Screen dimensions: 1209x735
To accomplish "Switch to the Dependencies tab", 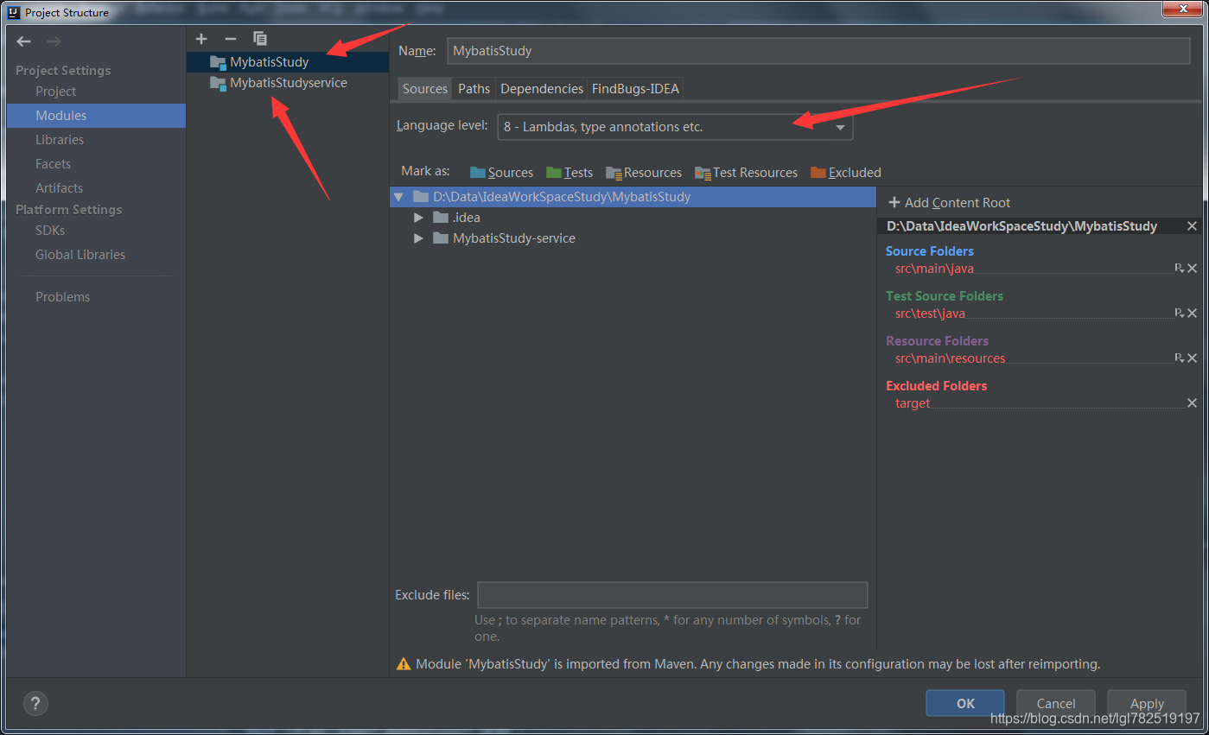I will pos(541,88).
